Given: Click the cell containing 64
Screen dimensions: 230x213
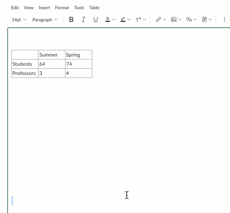Looking at the screenshot, I should (52, 64).
